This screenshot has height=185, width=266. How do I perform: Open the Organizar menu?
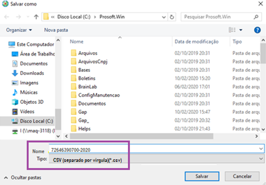[19, 30]
